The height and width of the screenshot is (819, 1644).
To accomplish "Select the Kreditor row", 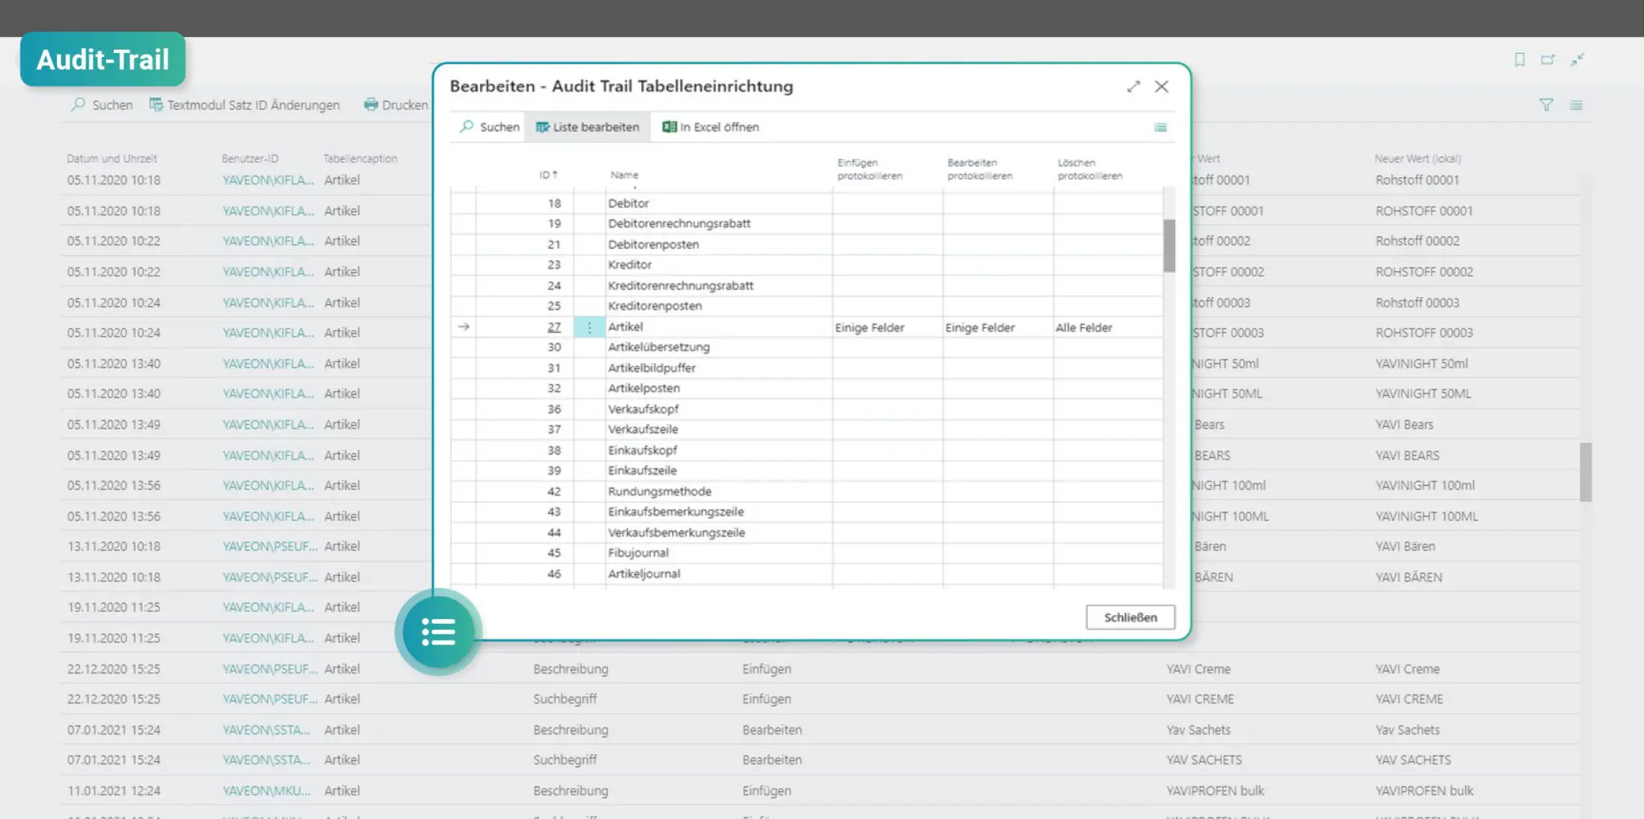I will coord(807,265).
